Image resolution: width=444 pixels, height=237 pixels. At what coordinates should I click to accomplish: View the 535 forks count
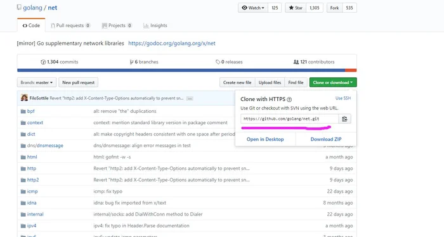point(349,8)
